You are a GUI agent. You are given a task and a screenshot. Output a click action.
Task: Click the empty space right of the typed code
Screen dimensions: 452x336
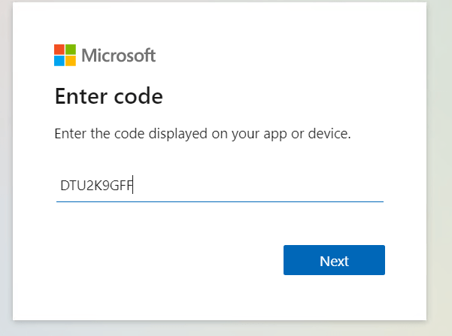click(256, 186)
